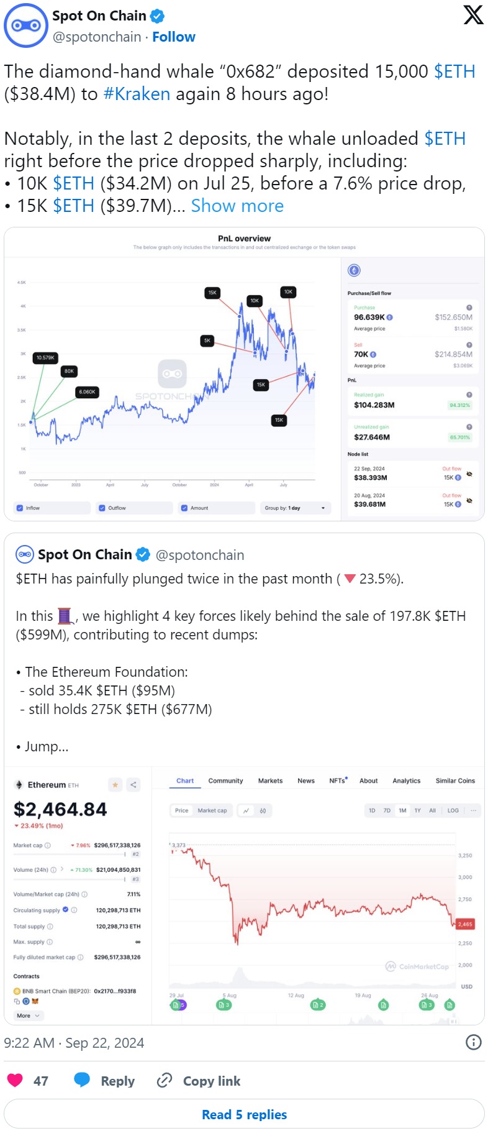The image size is (488, 1136).
Task: Select the 1M chart range tab
Action: pos(402,810)
